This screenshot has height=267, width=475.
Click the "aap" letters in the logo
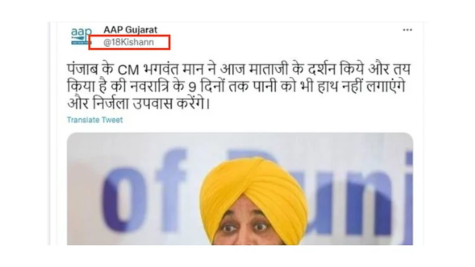click(x=81, y=32)
